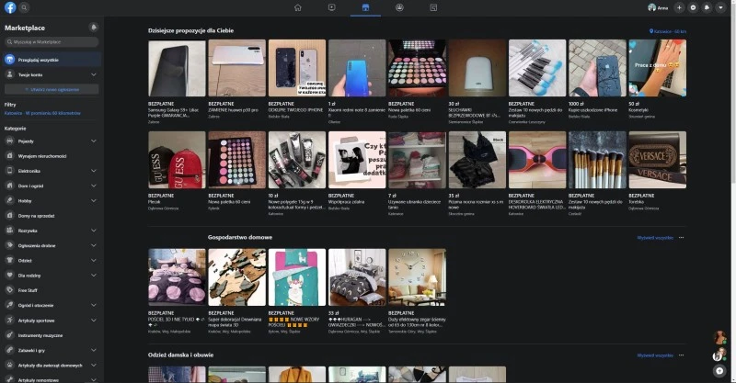
Task: Open the account dropdown arrow in header
Action: pyautogui.click(x=720, y=7)
